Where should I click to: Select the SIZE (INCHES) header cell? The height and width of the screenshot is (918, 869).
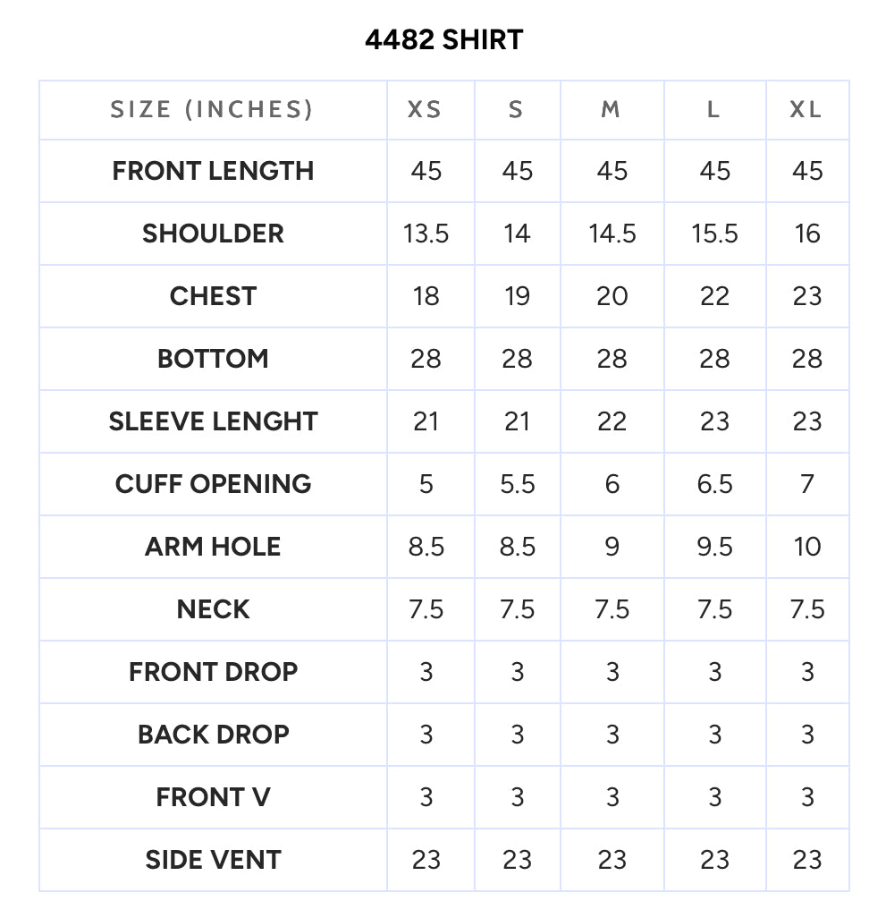click(212, 109)
